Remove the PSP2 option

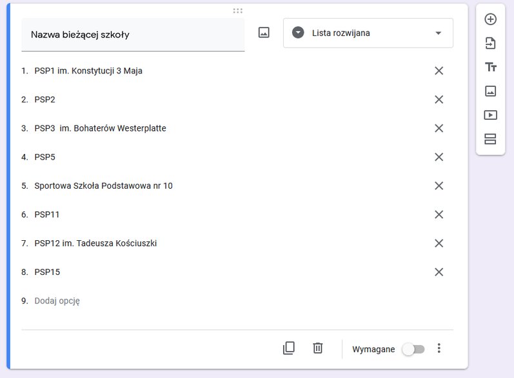pyautogui.click(x=439, y=100)
